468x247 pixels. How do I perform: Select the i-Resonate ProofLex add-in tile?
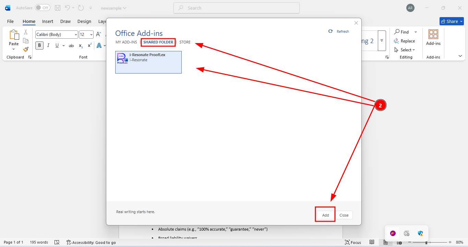point(148,62)
